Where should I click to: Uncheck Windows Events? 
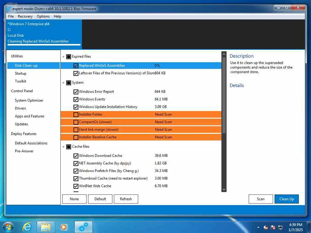tap(76, 99)
